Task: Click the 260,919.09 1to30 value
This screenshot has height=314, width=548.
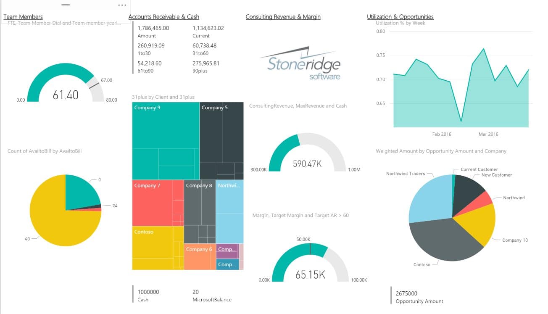Action: tap(151, 45)
